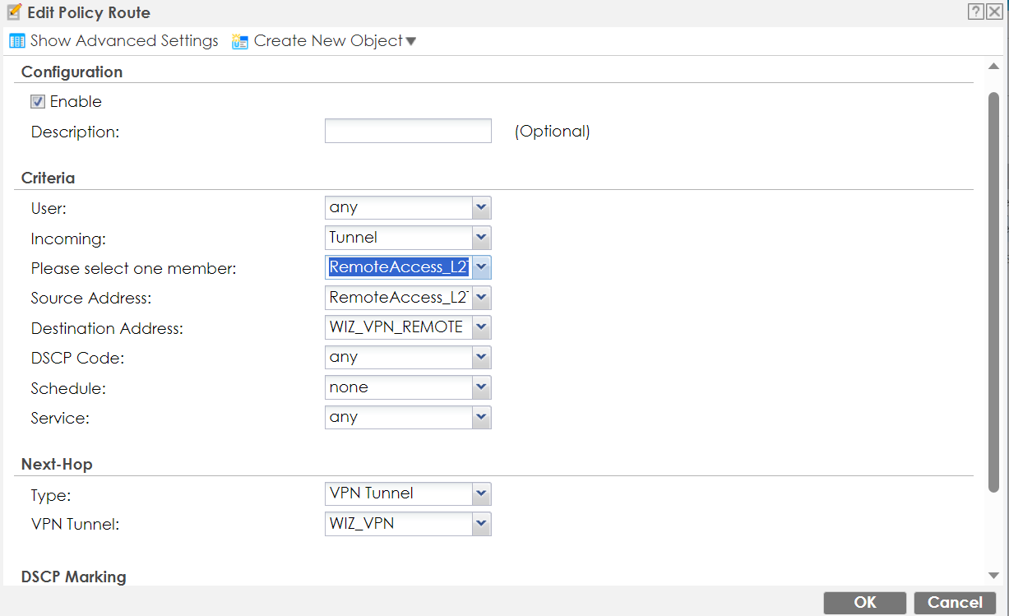The image size is (1009, 616).
Task: Open the VPN Tunnel dropdown showing WIZ_VPN
Action: (481, 523)
